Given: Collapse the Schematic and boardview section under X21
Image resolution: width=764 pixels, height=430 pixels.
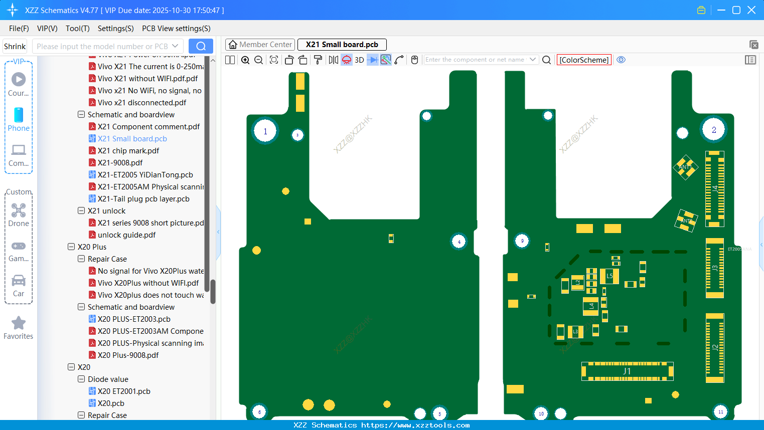Looking at the screenshot, I should 81,114.
